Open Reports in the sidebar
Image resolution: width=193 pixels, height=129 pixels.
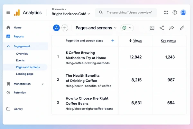click(x=19, y=36)
